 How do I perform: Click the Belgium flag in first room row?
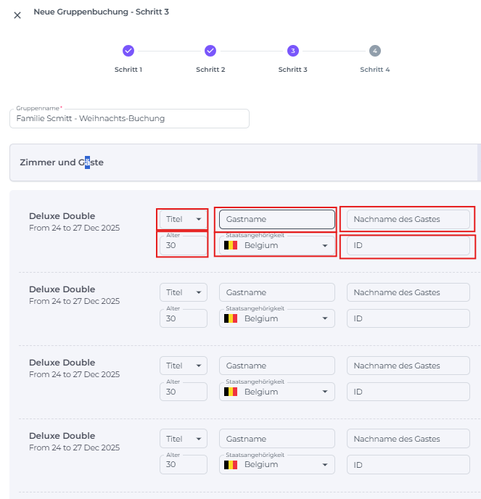[230, 245]
